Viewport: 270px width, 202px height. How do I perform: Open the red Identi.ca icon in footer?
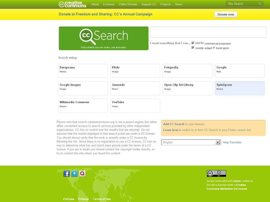[82, 174]
